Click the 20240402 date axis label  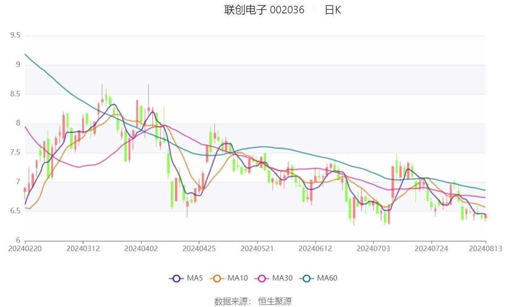tap(141, 249)
